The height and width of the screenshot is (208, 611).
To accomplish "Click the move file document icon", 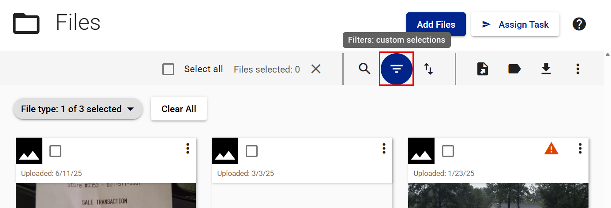I will (x=483, y=69).
